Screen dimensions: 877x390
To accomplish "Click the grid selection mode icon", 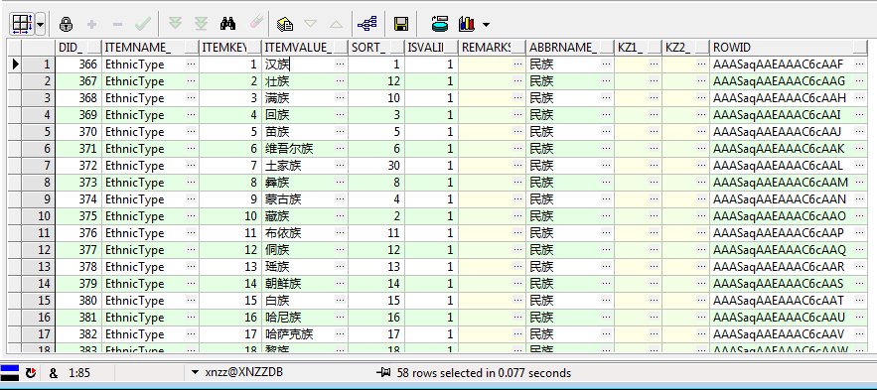I will tap(23, 24).
